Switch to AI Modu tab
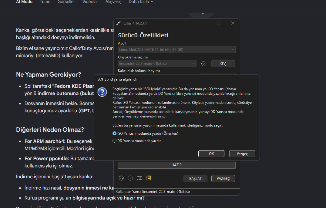The image size is (326, 208). tap(24, 2)
